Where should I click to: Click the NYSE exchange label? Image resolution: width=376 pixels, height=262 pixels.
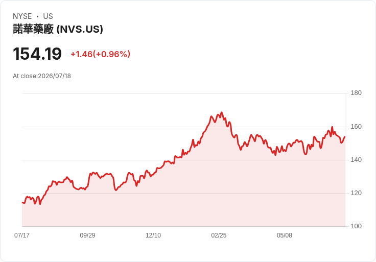click(x=22, y=16)
